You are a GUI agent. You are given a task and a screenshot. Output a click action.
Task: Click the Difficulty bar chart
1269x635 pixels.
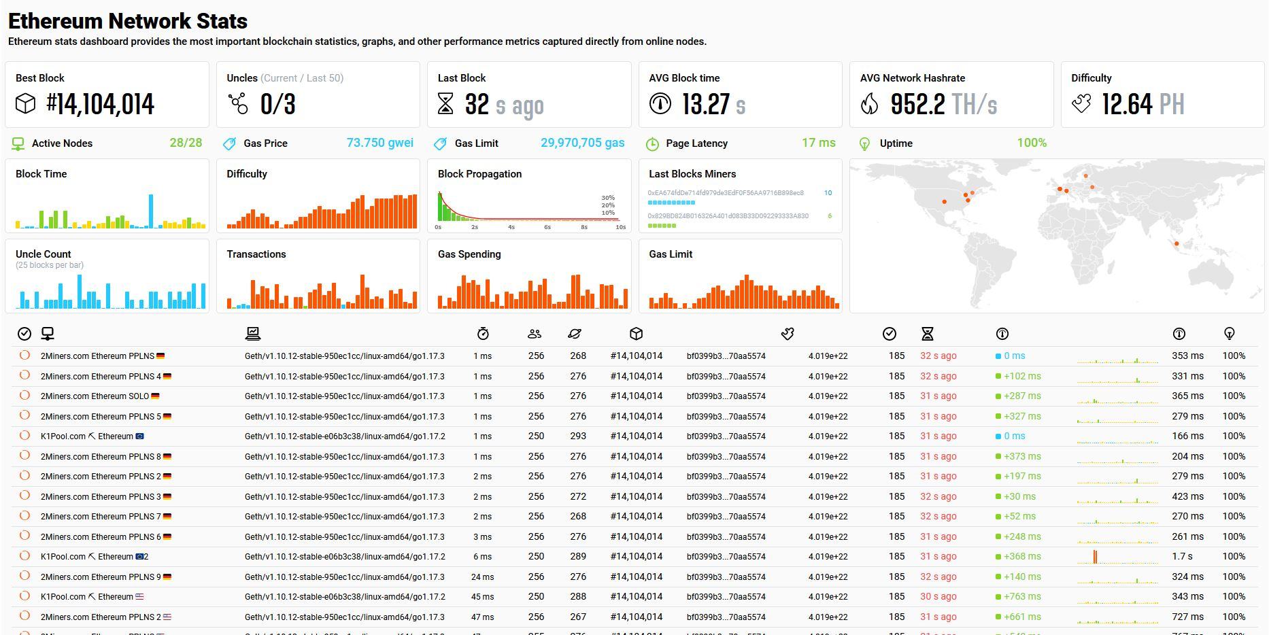pyautogui.click(x=322, y=211)
